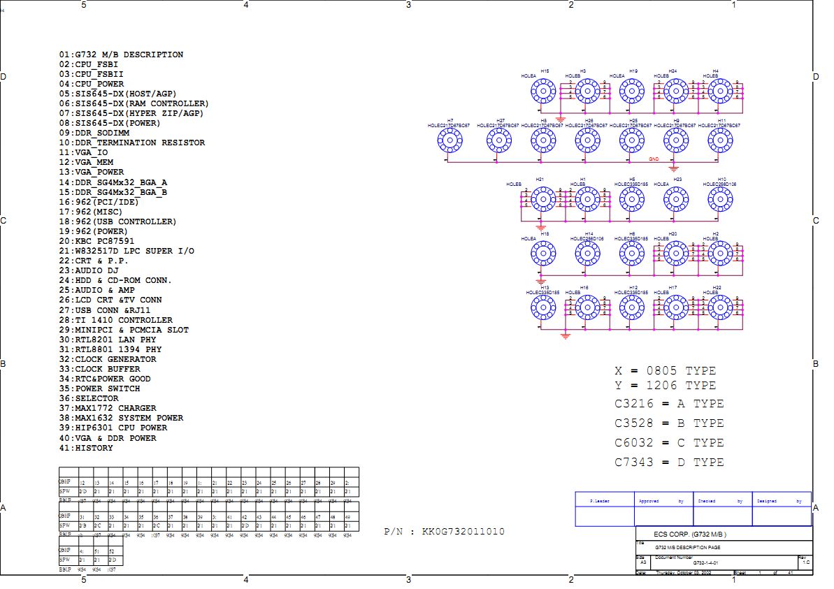Select the H15 HOLEA mounting hole symbol
The image size is (834, 589).
pyautogui.click(x=542, y=90)
